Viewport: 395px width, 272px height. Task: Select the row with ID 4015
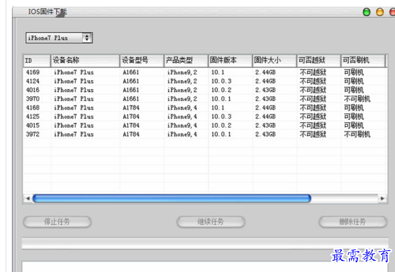[205, 126]
